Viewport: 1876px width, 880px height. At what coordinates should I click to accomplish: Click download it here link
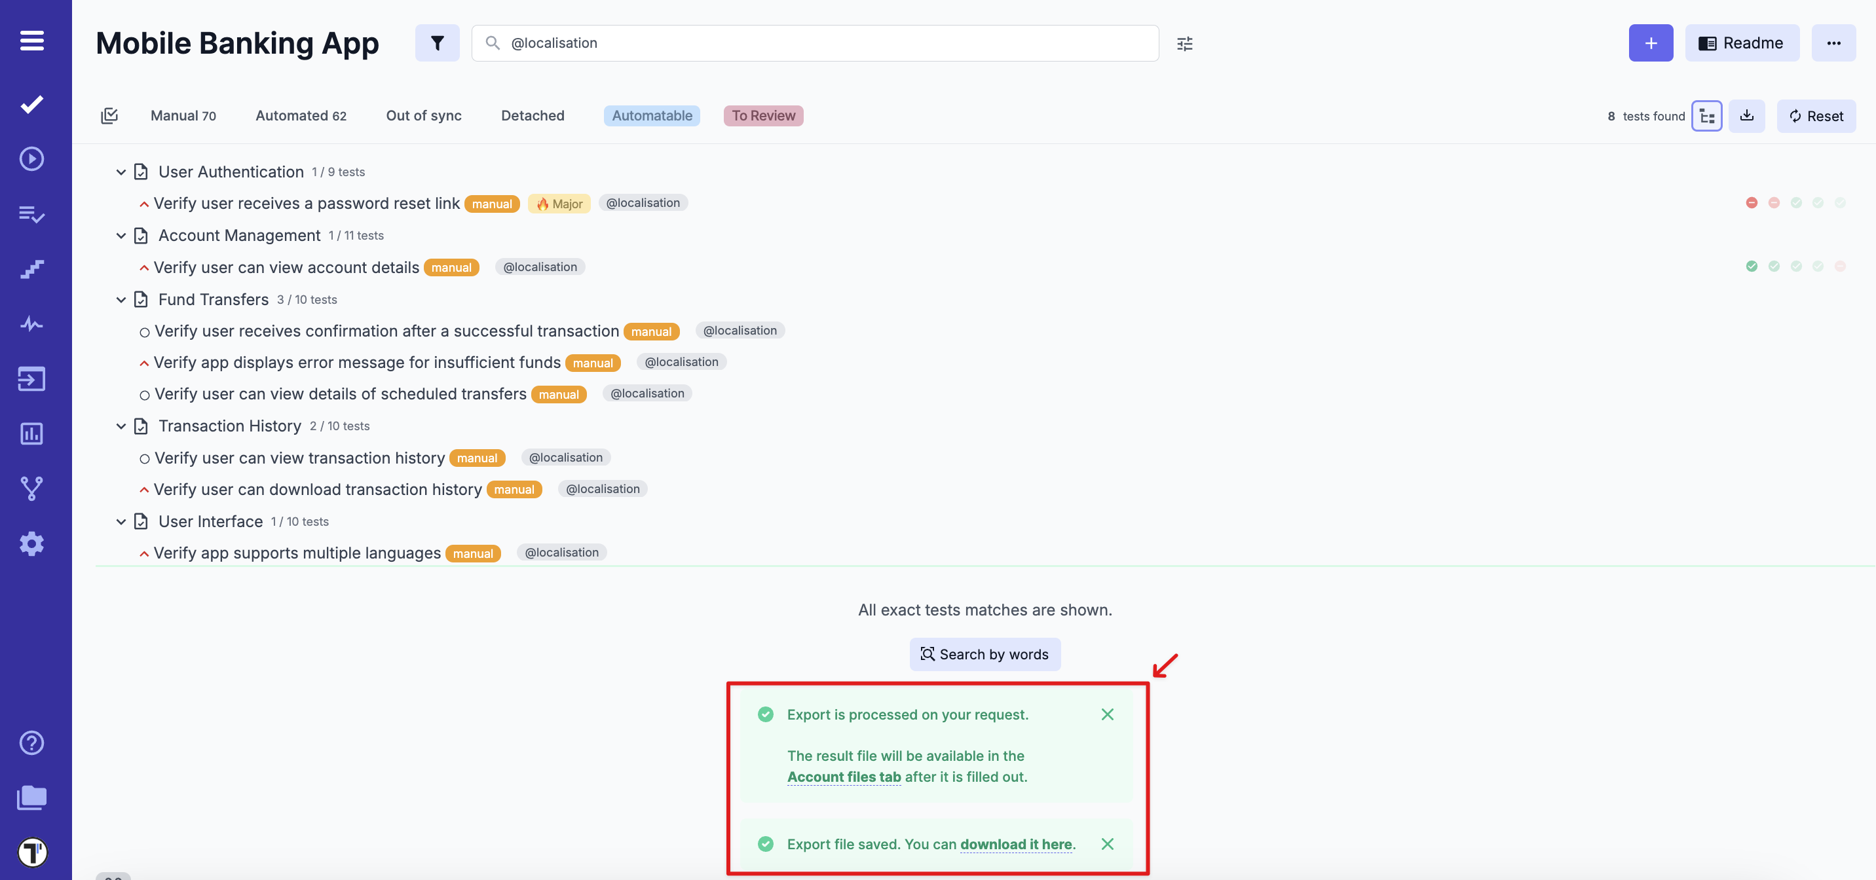(x=1016, y=845)
